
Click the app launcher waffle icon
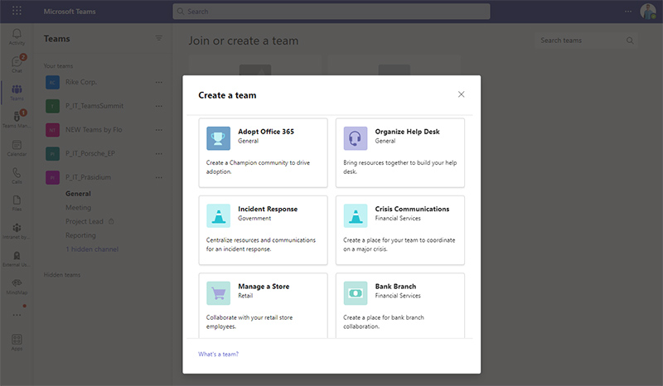pos(17,11)
